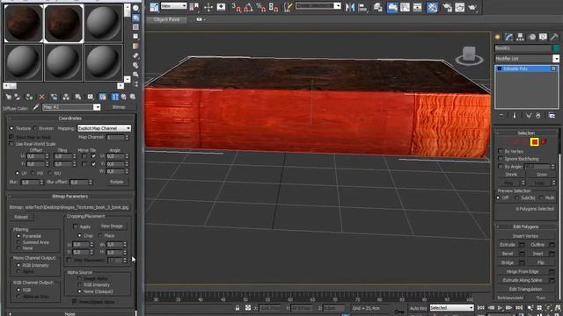Toggle the material sample Background checker icon
Image resolution: width=563 pixels, height=316 pixels.
coord(135,27)
